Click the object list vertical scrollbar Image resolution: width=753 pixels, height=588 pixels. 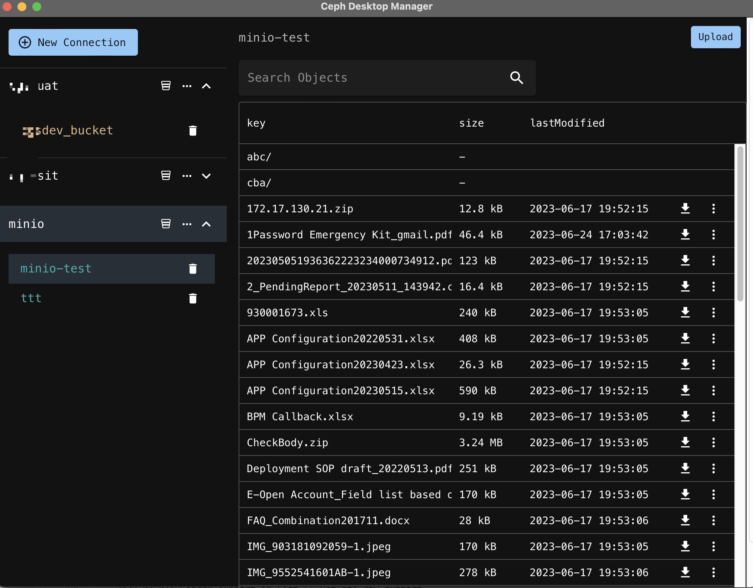[740, 223]
